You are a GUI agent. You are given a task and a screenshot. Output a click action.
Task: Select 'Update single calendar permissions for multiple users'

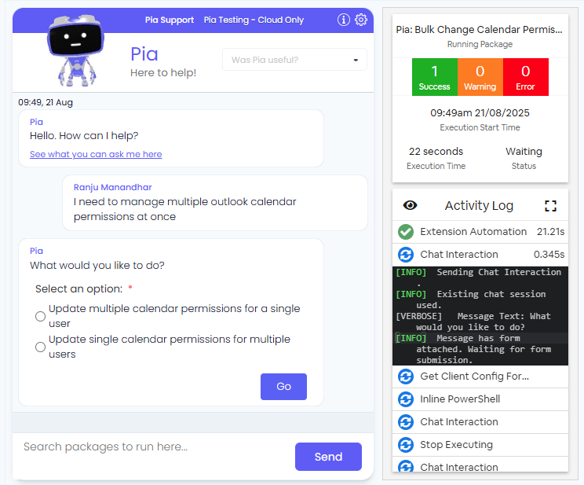[40, 347]
